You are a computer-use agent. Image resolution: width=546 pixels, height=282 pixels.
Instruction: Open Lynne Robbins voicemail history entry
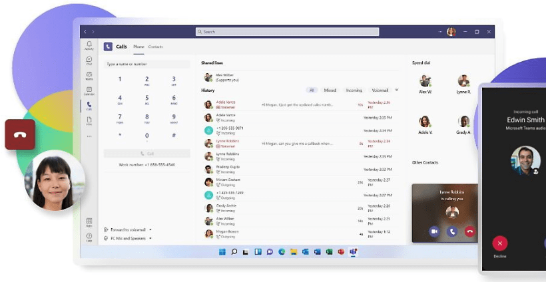pyautogui.click(x=300, y=143)
